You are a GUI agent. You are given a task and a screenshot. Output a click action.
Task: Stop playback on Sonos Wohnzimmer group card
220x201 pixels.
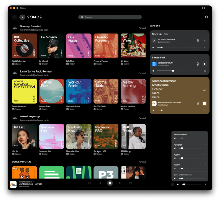(x=205, y=103)
